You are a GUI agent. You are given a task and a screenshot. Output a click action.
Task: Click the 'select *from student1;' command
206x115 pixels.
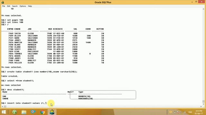(x=20, y=81)
